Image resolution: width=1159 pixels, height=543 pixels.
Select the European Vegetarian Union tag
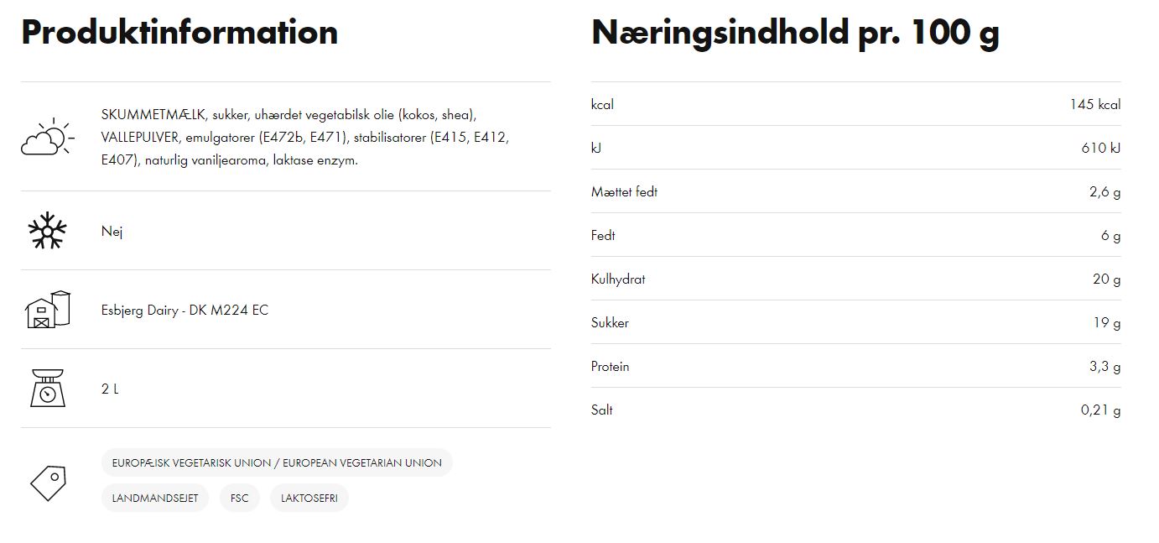(x=277, y=462)
